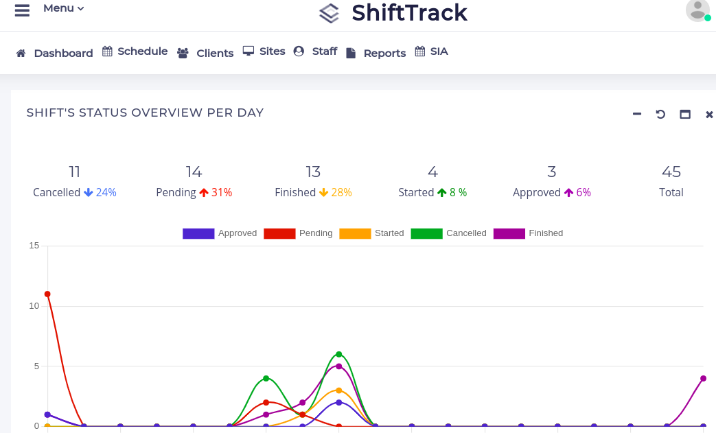Click the ShiftTrack title text
Viewport: 716px width, 433px height.
(410, 13)
